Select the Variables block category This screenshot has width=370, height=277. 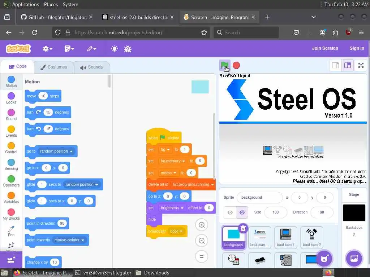(x=11, y=198)
